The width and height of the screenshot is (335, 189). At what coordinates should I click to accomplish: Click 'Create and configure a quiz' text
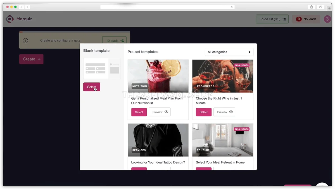click(x=60, y=40)
